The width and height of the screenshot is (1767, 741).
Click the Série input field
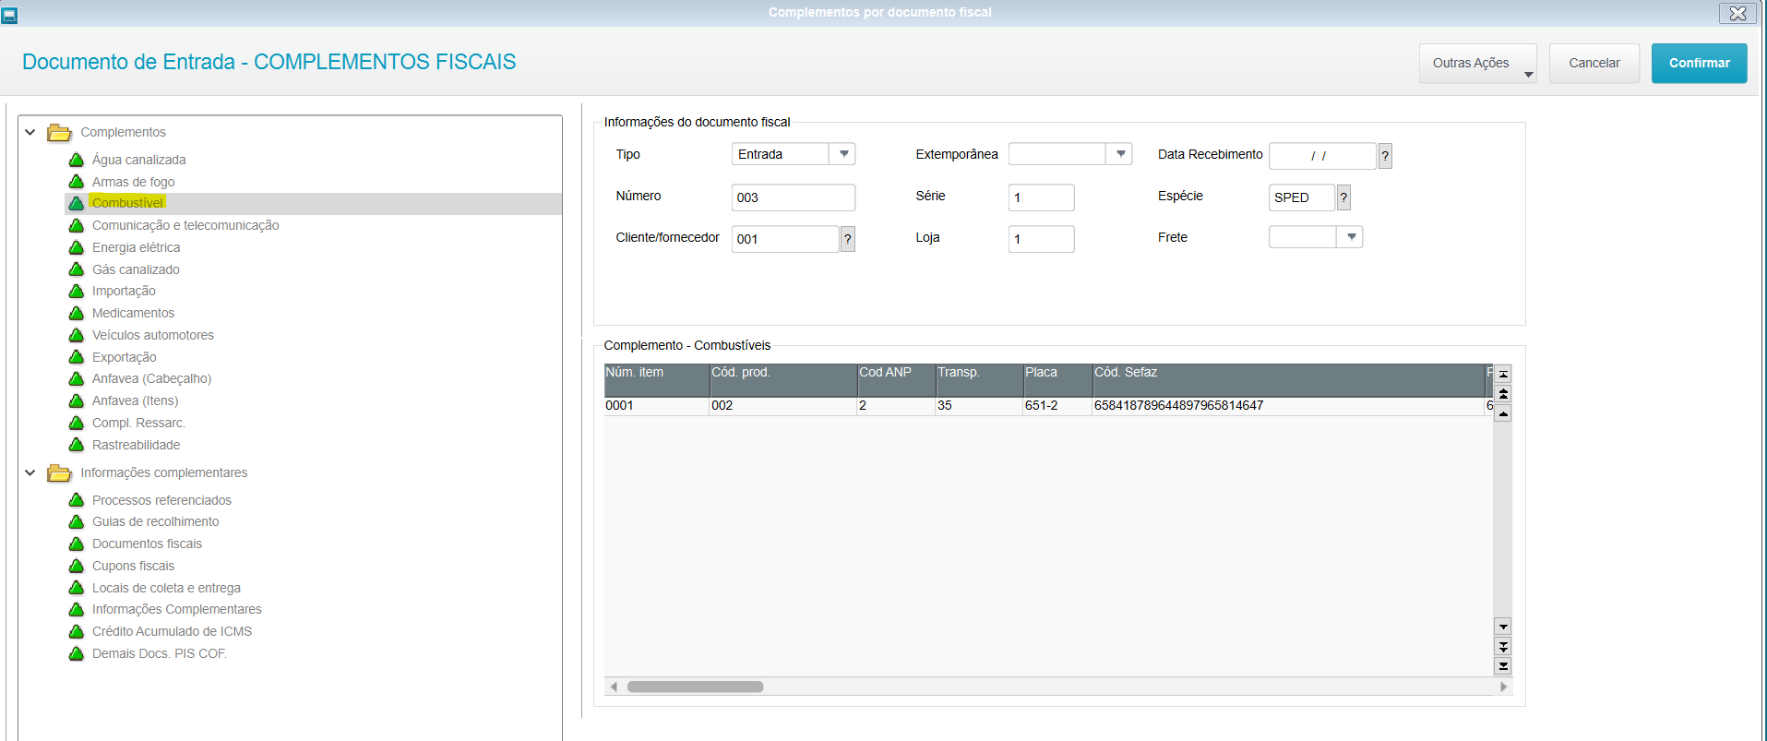[1041, 197]
